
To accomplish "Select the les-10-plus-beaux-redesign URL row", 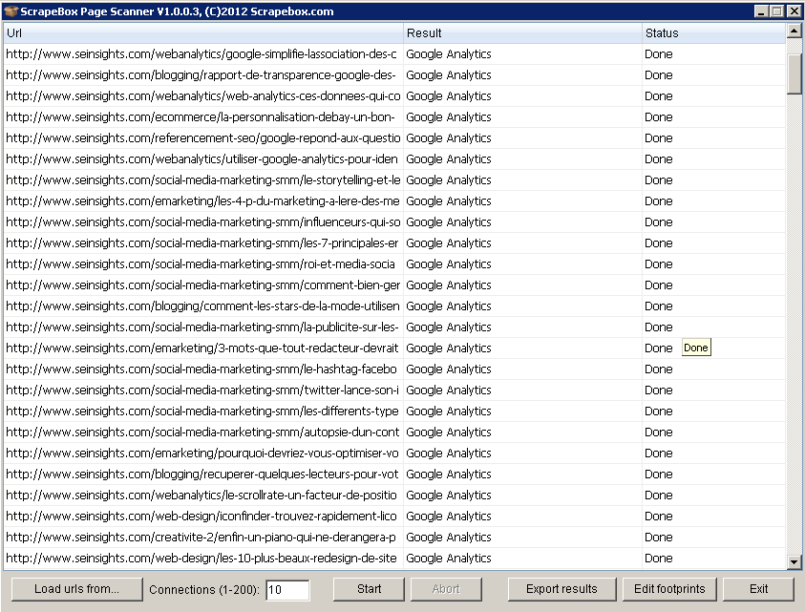I will click(201, 559).
